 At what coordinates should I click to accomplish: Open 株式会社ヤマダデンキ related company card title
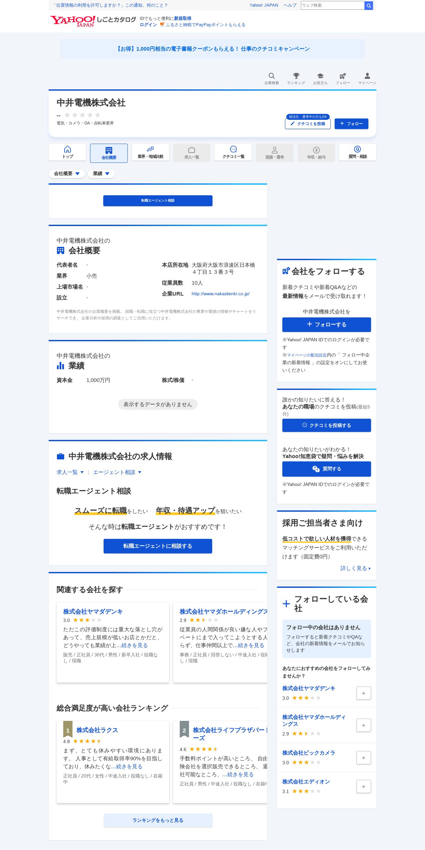pos(93,612)
